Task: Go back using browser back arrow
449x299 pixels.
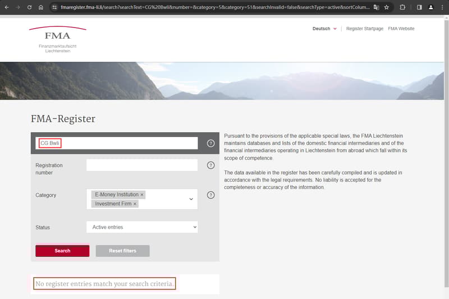Action: click(7, 7)
